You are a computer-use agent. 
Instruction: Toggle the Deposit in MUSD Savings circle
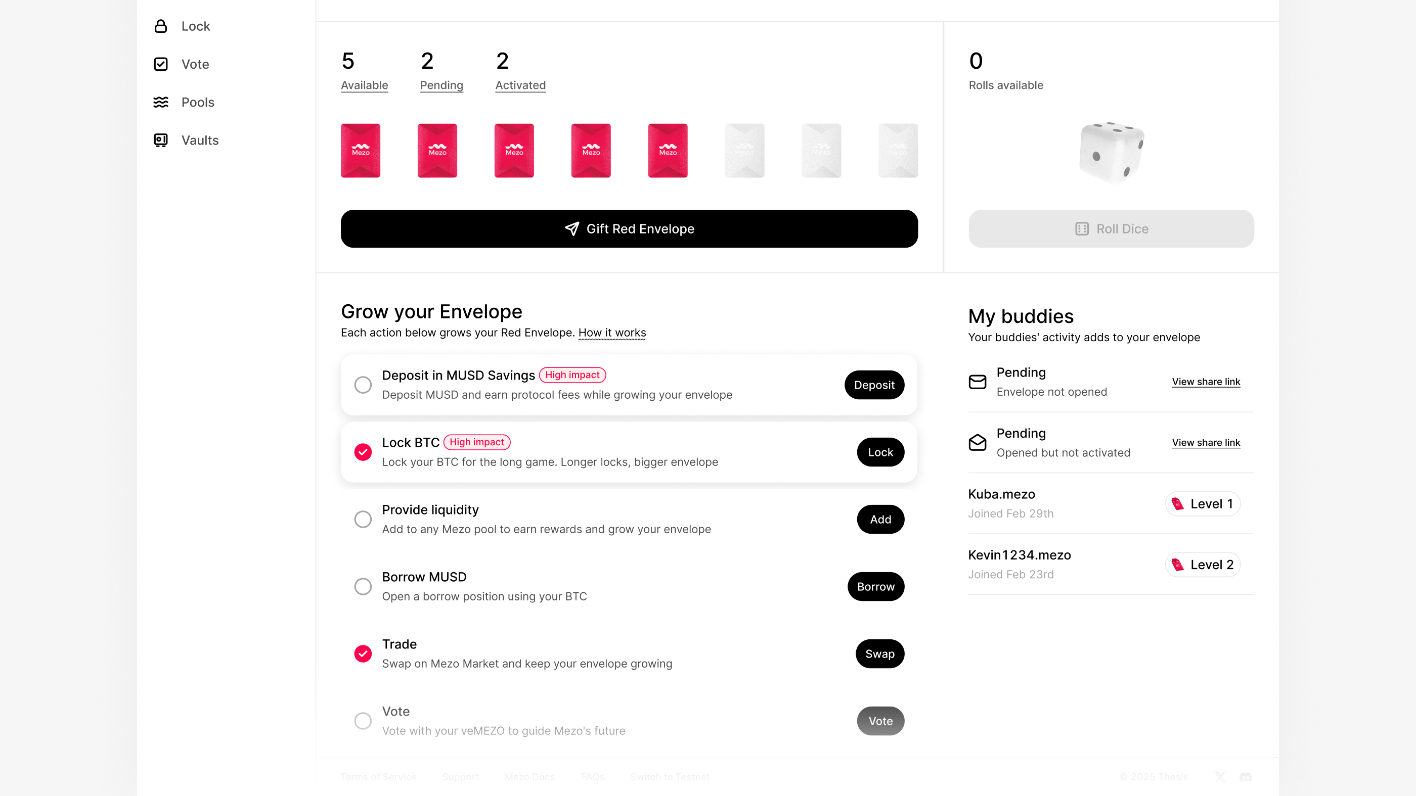pos(363,385)
